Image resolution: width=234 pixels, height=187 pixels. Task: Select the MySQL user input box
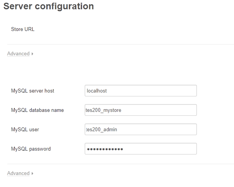(141, 129)
